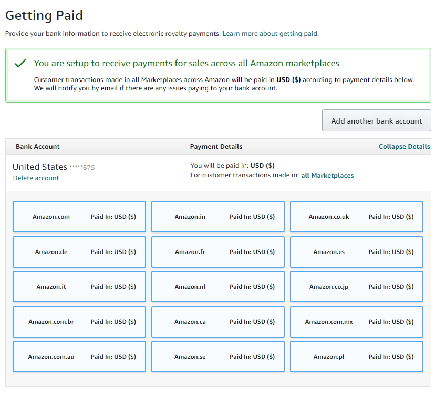Click the green setup success message headline
The image size is (435, 395).
tap(187, 63)
